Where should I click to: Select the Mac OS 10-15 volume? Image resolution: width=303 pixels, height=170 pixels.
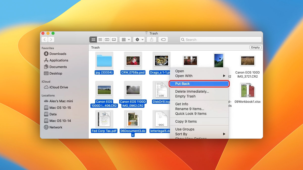coord(57,108)
